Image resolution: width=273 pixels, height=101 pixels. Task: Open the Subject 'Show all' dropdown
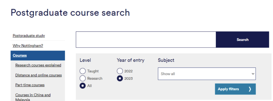[x=207, y=74]
